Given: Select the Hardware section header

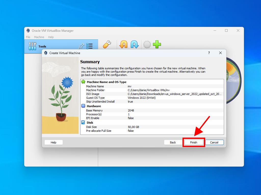Looking at the screenshot, I should coord(94,106).
